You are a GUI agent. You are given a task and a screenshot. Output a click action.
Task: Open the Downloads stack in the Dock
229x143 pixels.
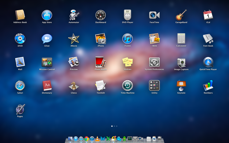tap(154, 139)
